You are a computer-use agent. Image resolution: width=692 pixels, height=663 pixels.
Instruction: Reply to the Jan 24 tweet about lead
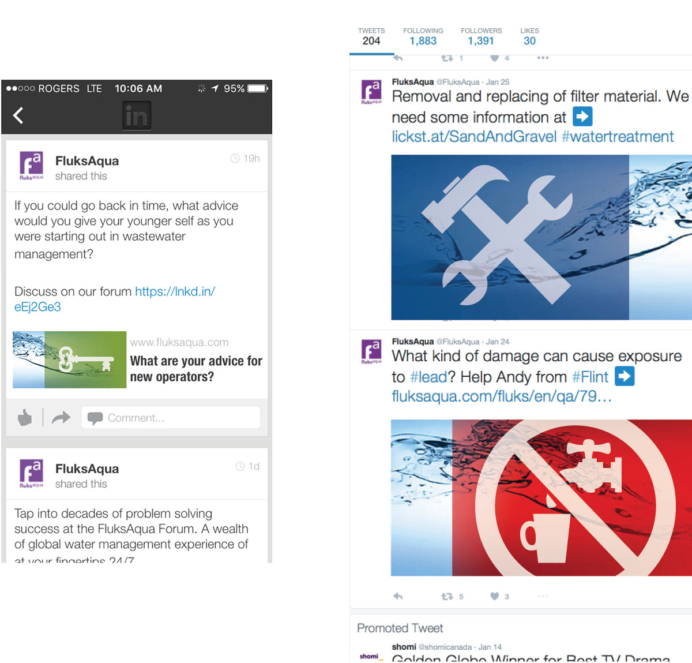pos(398,596)
